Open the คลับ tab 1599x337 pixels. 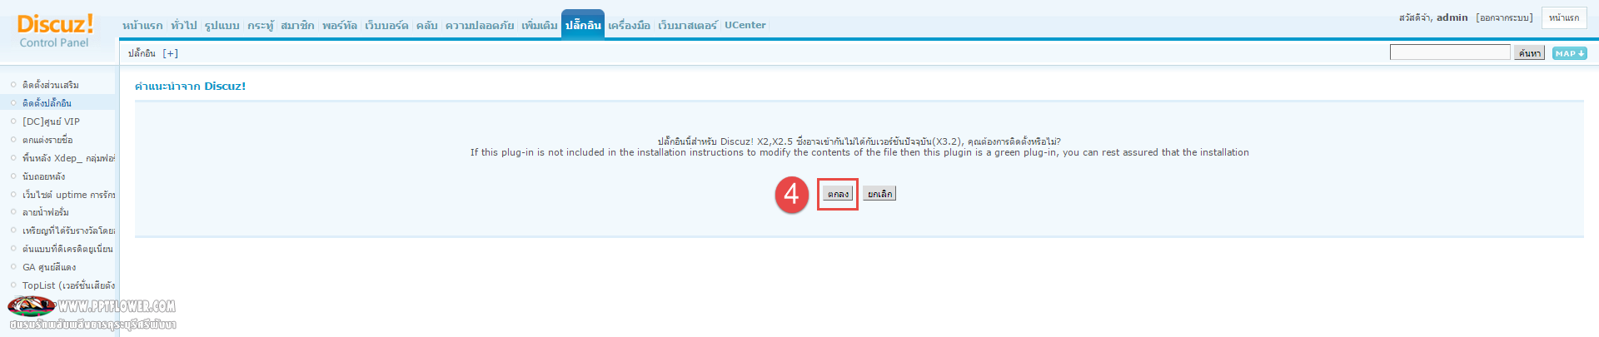pyautogui.click(x=427, y=26)
